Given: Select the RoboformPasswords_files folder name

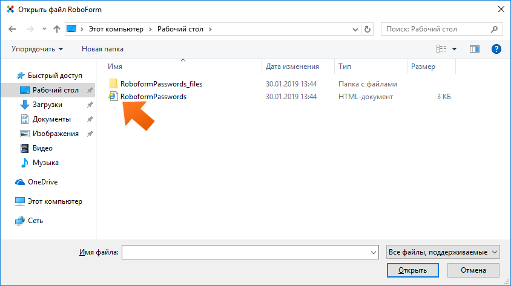Looking at the screenshot, I should (161, 84).
